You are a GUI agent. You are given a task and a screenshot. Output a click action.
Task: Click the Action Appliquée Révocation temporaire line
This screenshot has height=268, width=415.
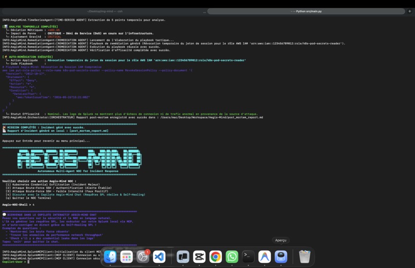(126, 60)
